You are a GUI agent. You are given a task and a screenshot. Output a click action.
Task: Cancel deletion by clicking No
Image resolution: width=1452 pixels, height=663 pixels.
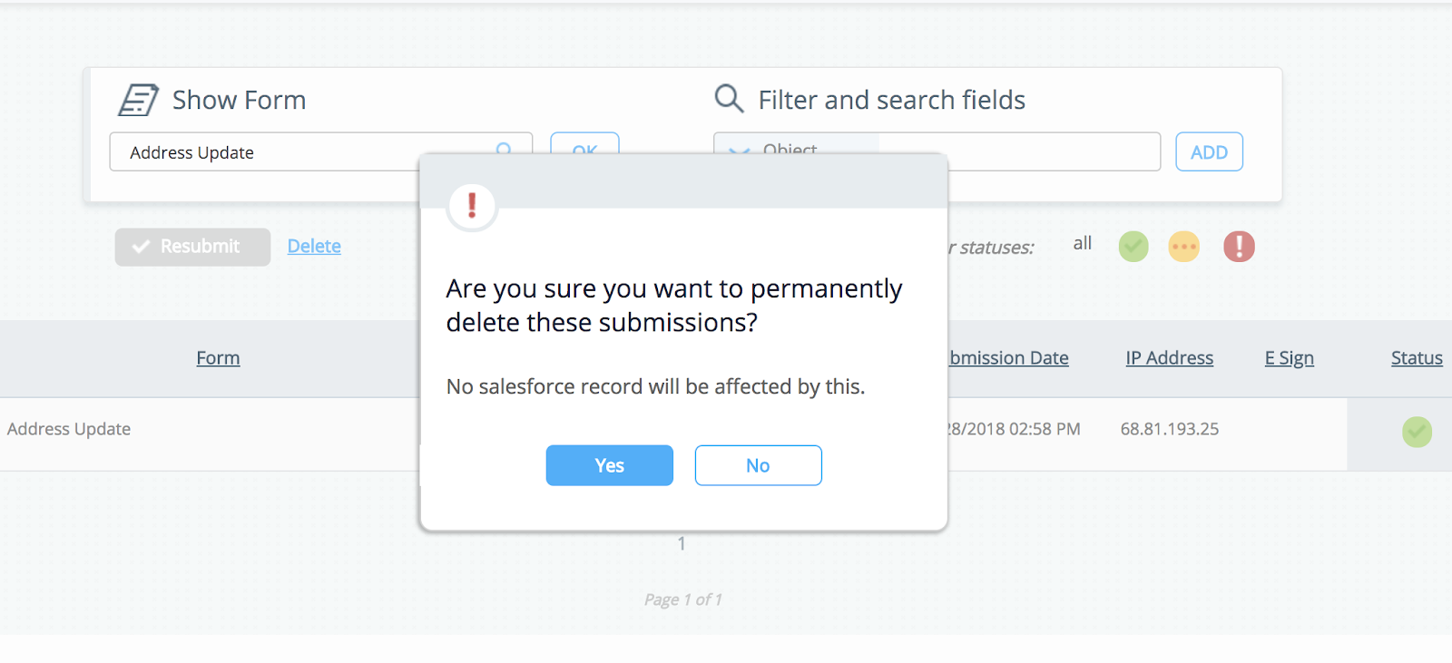758,464
